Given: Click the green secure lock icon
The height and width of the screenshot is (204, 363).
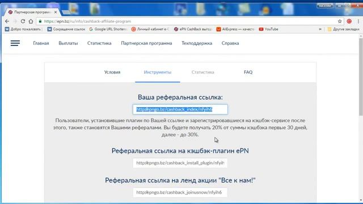Looking at the screenshot, I should (40, 22).
